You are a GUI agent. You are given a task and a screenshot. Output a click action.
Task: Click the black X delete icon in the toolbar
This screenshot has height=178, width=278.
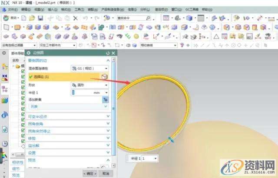pos(76,18)
